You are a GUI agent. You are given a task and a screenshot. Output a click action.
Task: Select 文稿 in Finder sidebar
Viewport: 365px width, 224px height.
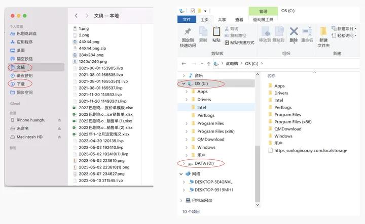36,67
